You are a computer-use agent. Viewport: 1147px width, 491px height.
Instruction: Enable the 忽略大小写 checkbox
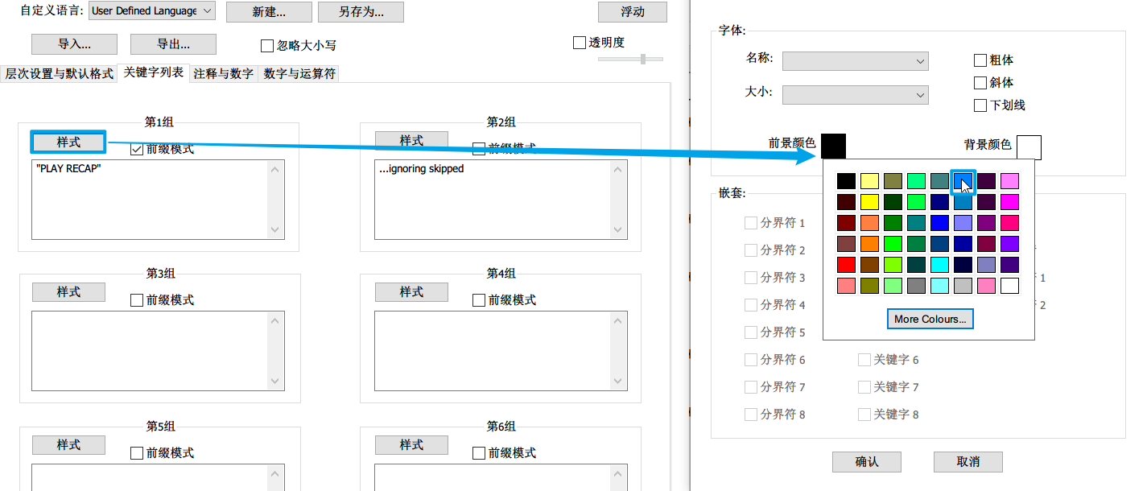268,46
